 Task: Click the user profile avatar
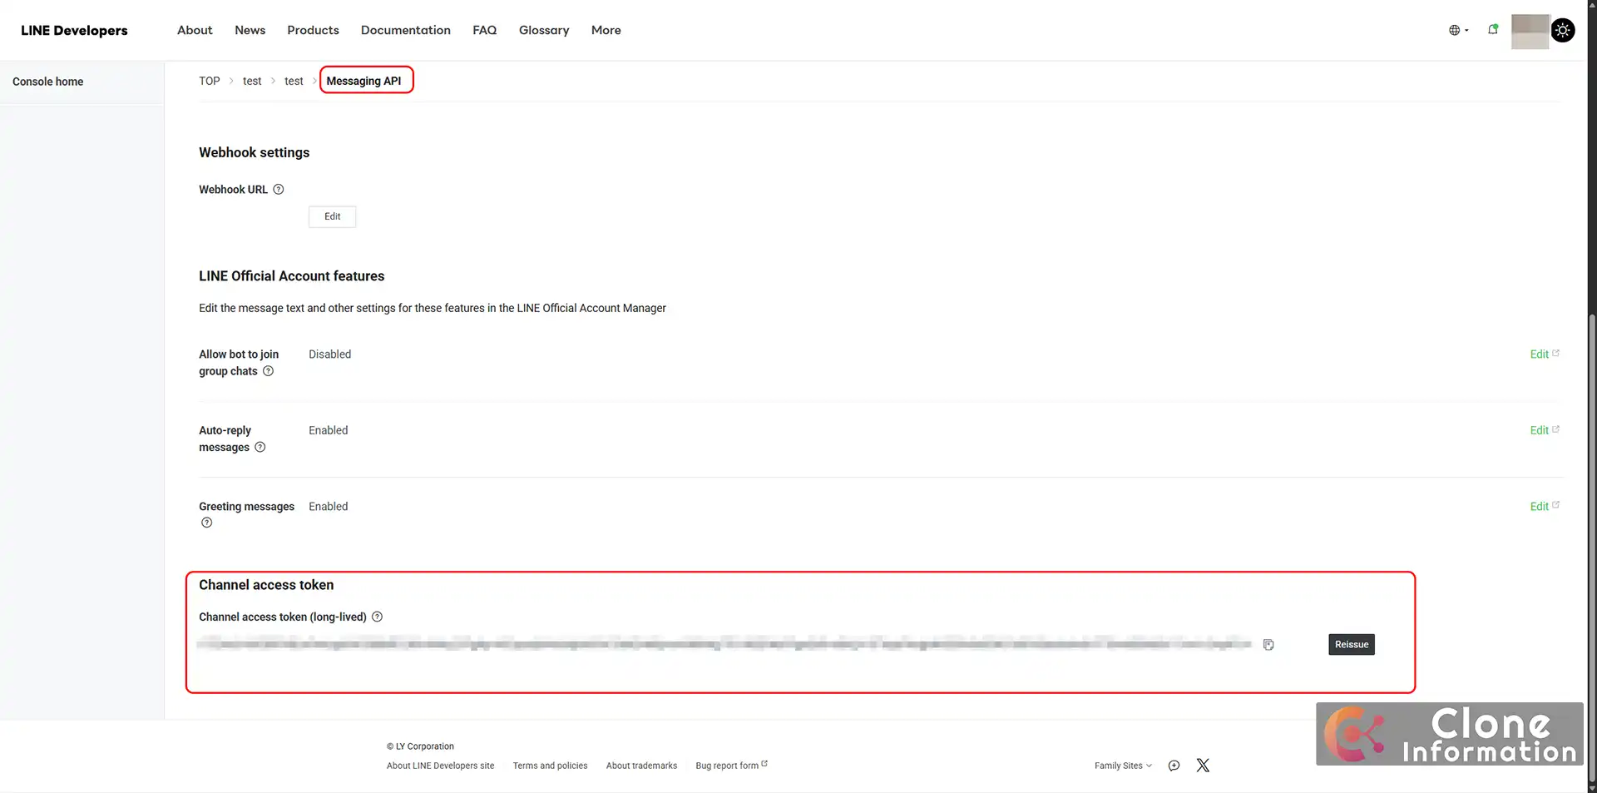(x=1530, y=31)
